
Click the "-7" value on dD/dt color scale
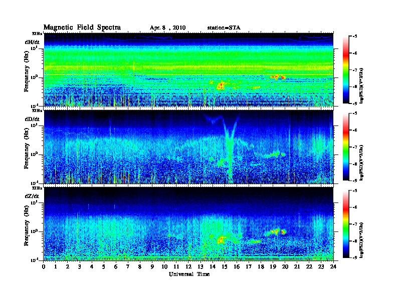coord(355,147)
